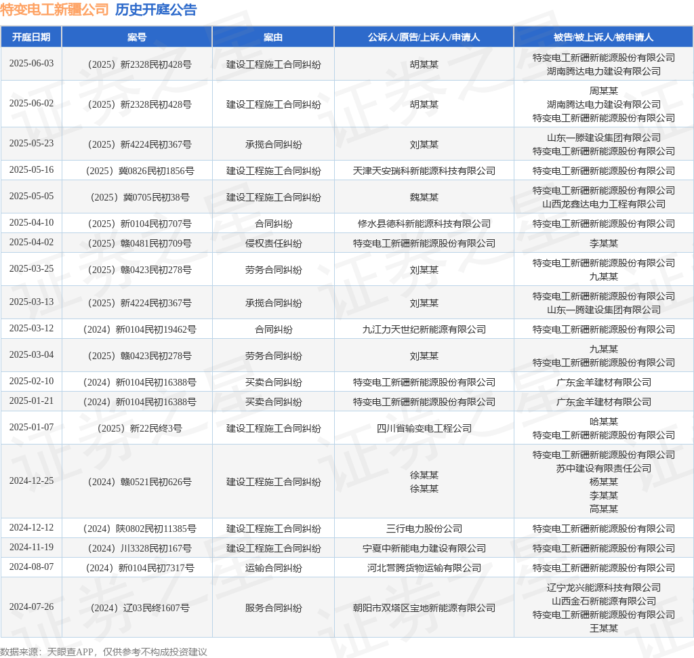The image size is (694, 658).
Task: Click the date 2024-11-19
Action: pyautogui.click(x=31, y=548)
